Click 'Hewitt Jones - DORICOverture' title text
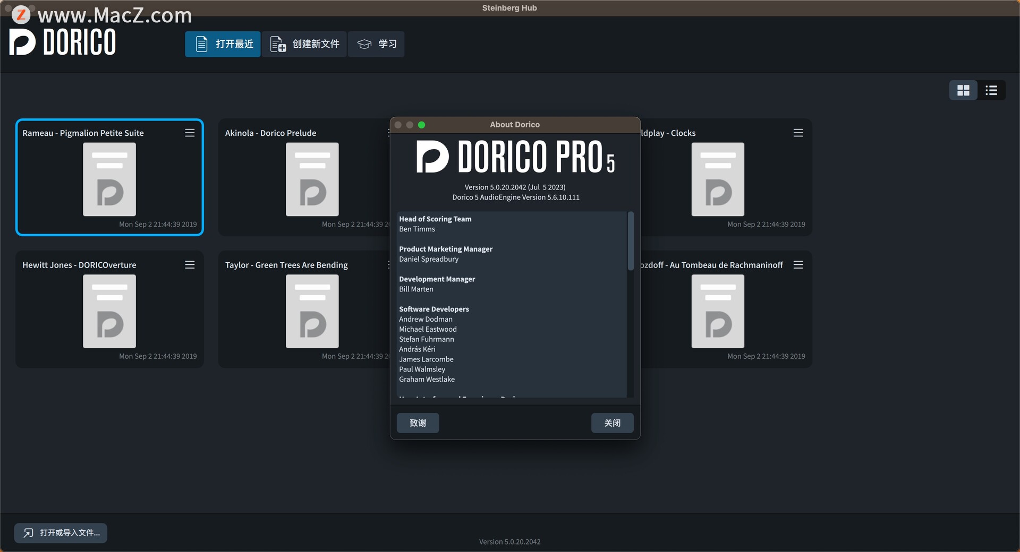Viewport: 1020px width, 552px height. pyautogui.click(x=79, y=265)
